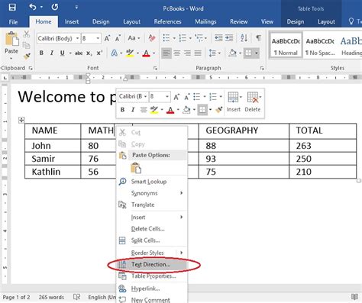362x303 pixels.
Task: Click the Text Effects glowing A icon
Action: click(x=114, y=53)
